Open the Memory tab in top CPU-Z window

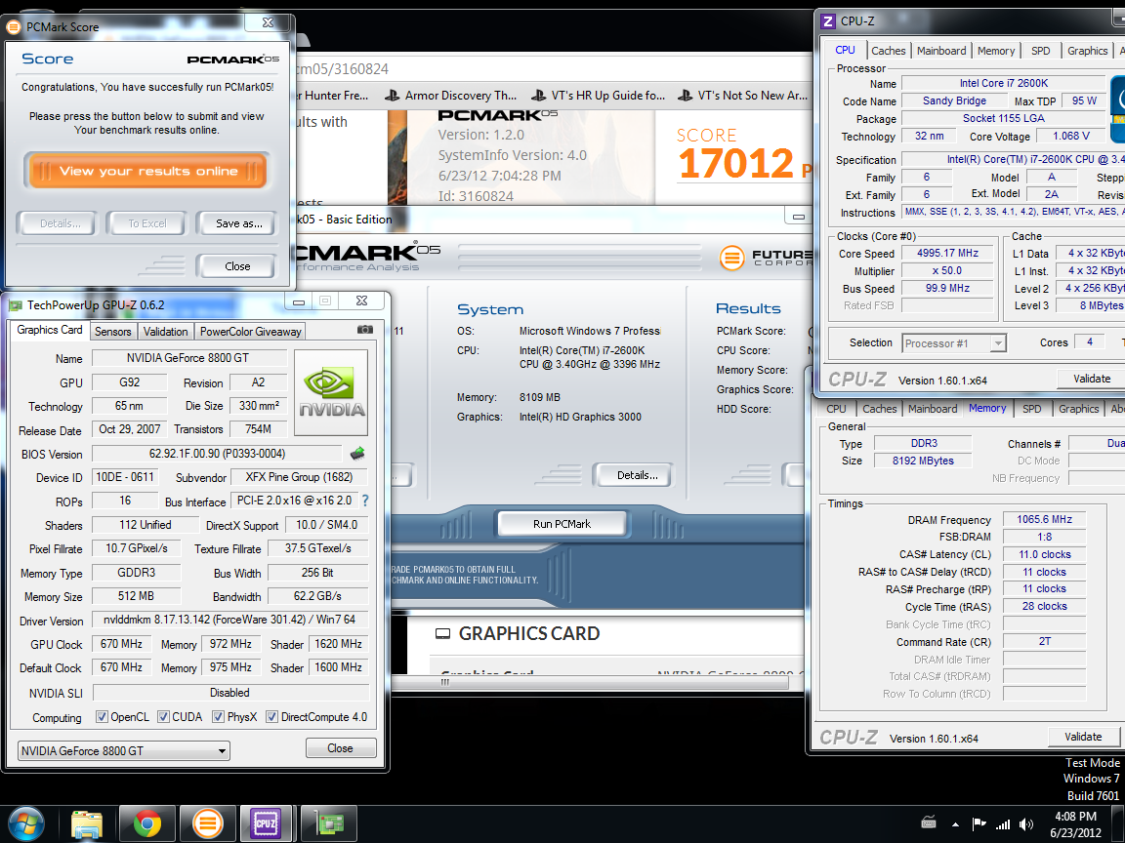tap(996, 51)
